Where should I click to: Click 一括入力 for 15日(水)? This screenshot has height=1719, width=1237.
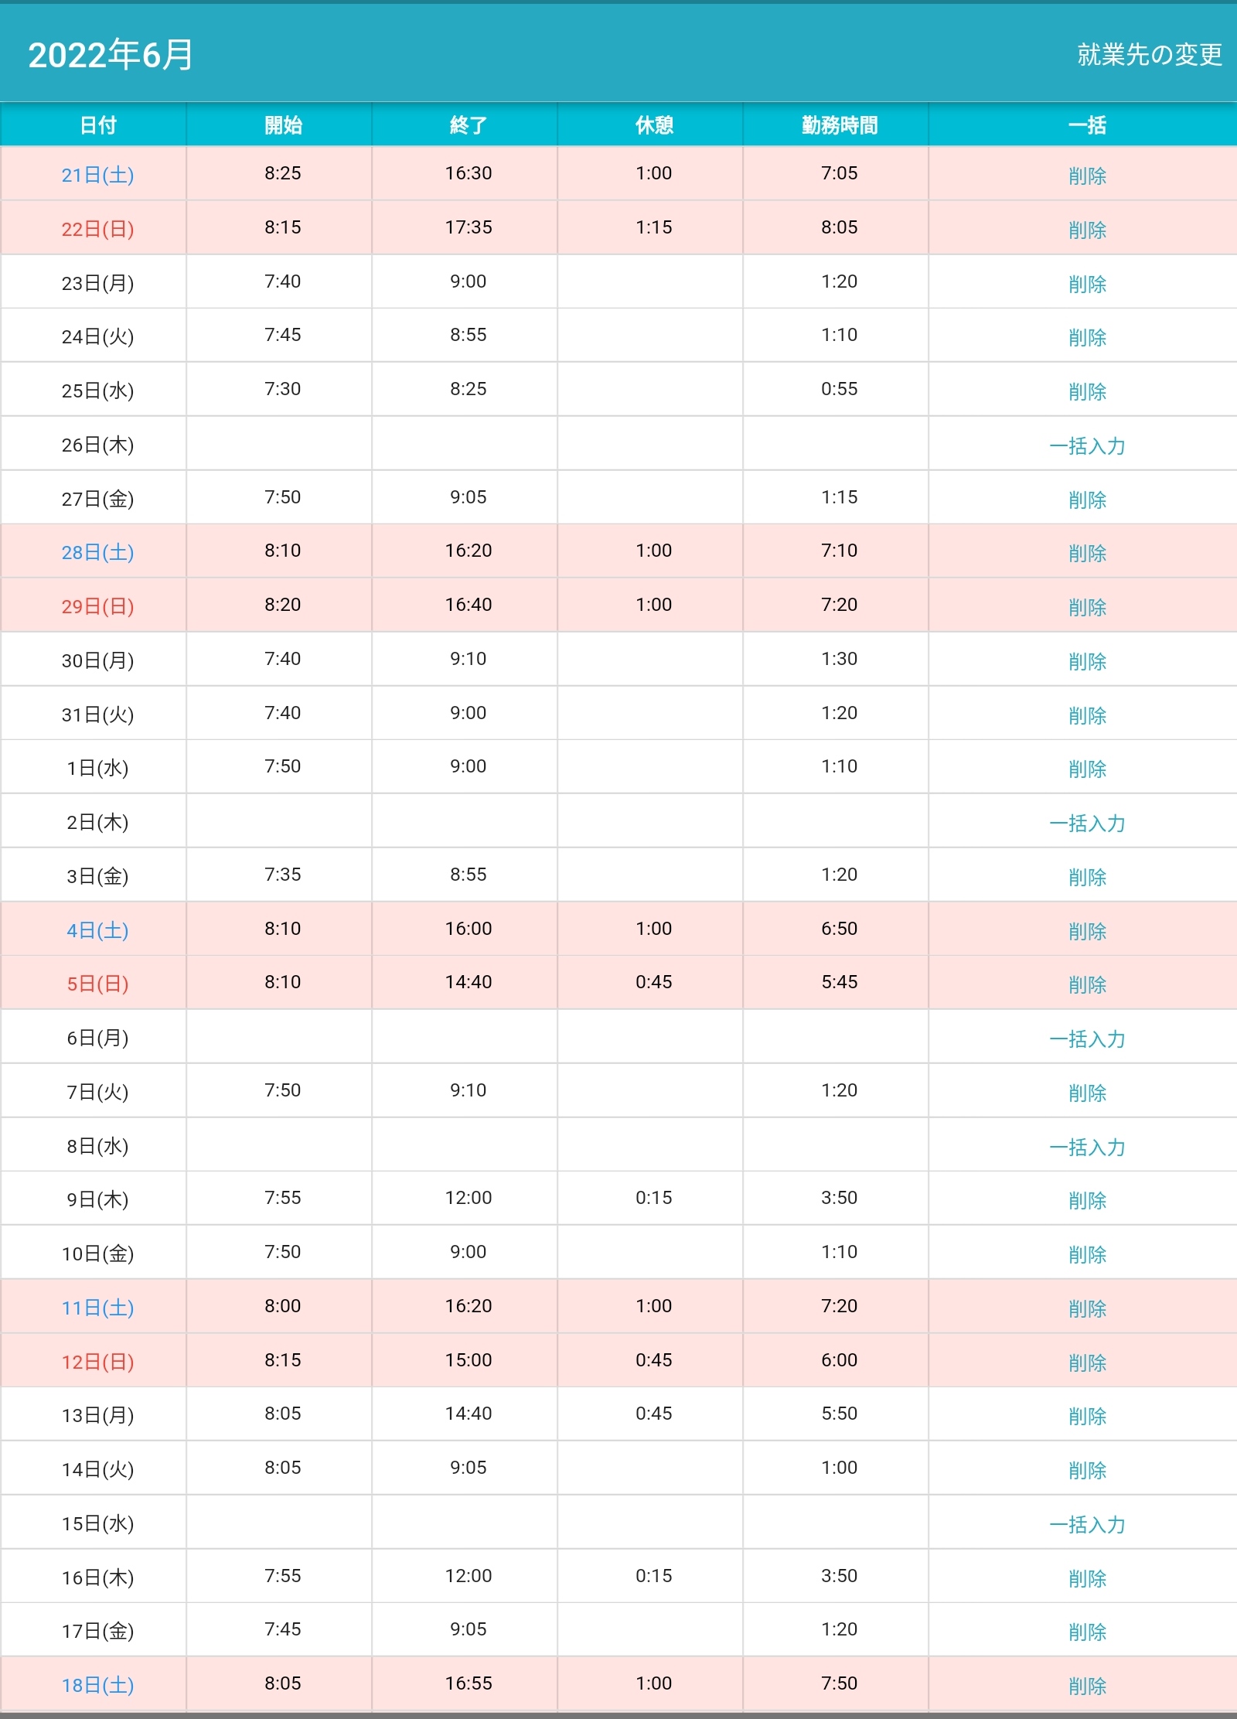[1087, 1524]
